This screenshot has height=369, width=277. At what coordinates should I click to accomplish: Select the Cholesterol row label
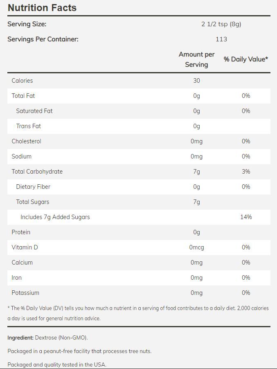[x=26, y=141]
